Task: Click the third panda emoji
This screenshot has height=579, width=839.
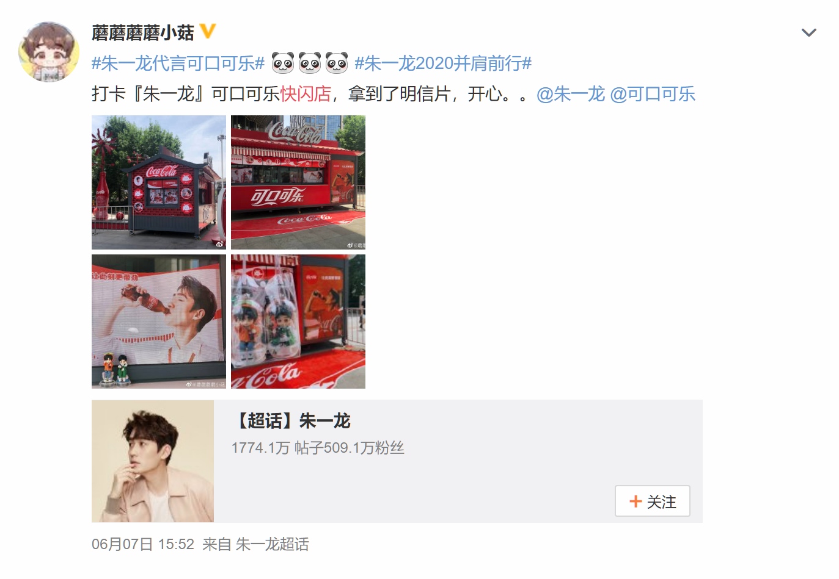Action: 337,63
